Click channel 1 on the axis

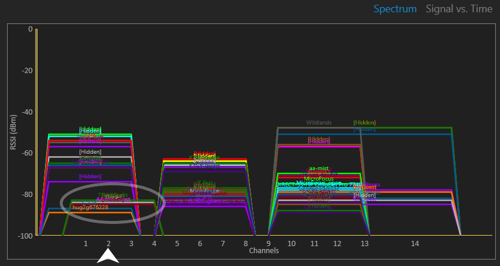point(85,244)
